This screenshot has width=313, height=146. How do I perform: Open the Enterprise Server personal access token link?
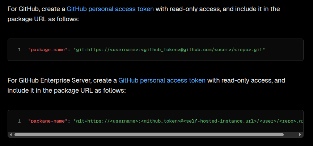(x=162, y=80)
